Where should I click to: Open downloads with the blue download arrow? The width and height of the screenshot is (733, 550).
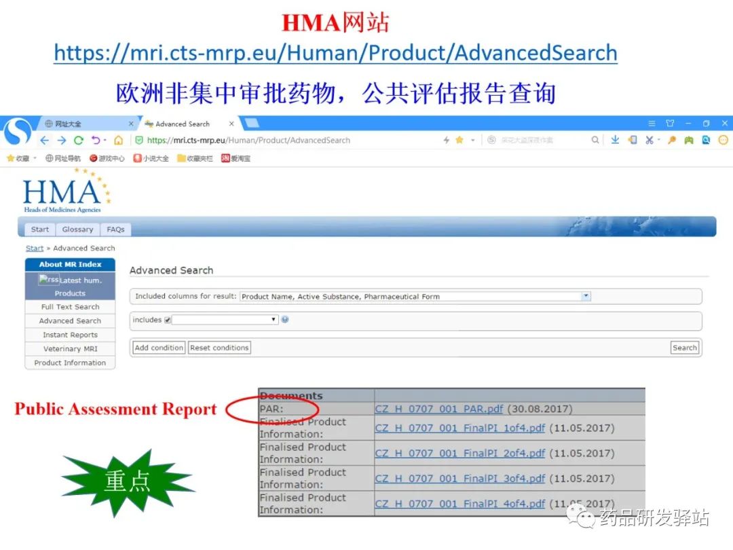point(615,140)
